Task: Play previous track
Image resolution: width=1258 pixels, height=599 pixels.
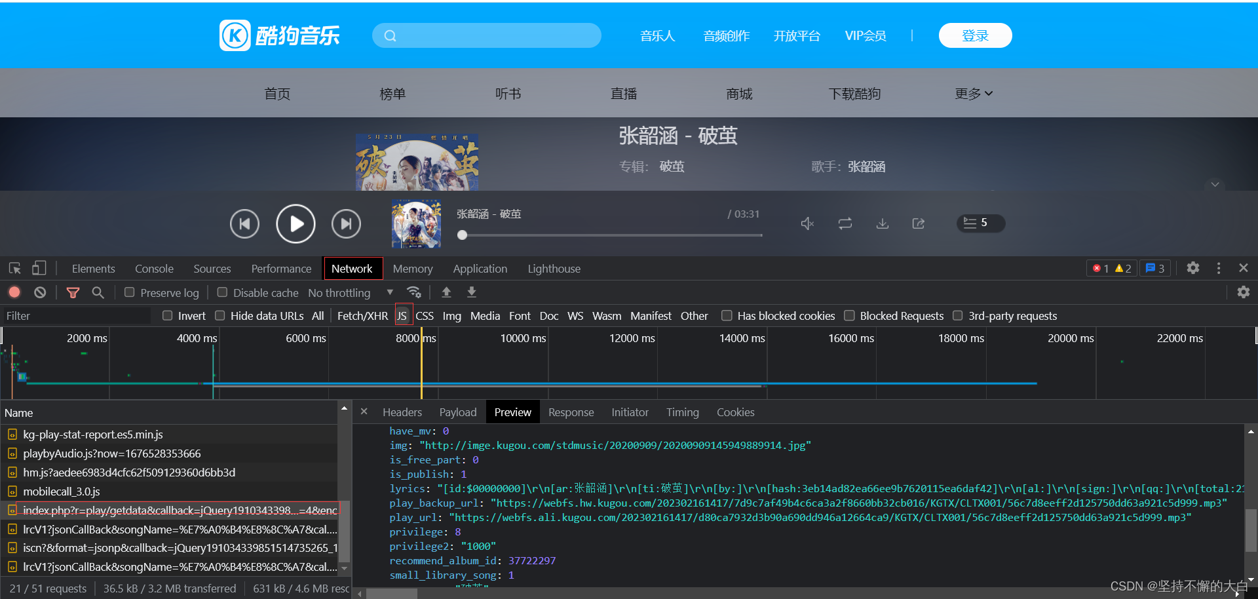Action: pos(244,224)
